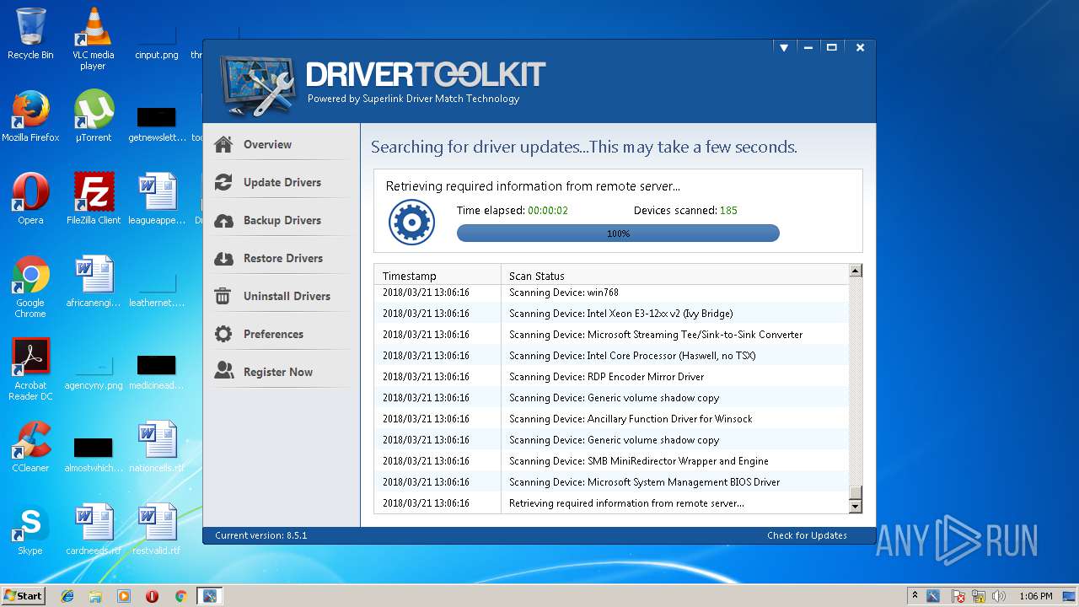1079x607 pixels.
Task: Click the spinning gear scan icon
Action: (411, 223)
